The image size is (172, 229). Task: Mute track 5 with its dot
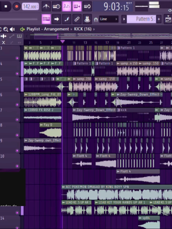click(17, 89)
